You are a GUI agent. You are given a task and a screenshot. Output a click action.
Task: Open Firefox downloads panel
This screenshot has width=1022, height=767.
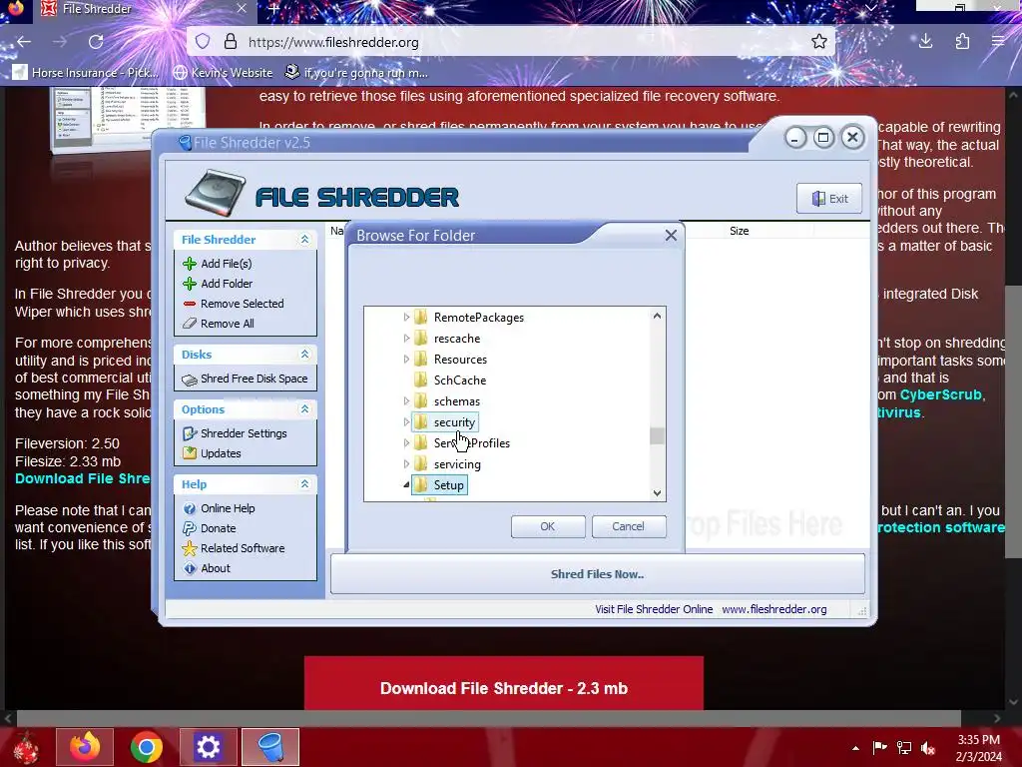[x=925, y=42]
